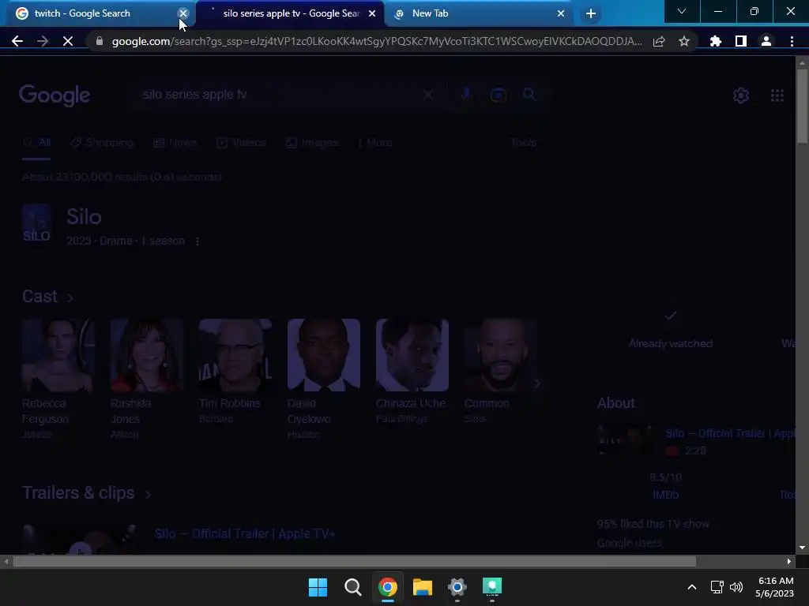Open David Oyelowo cast photo
Screen dimensions: 809x606
(324, 355)
